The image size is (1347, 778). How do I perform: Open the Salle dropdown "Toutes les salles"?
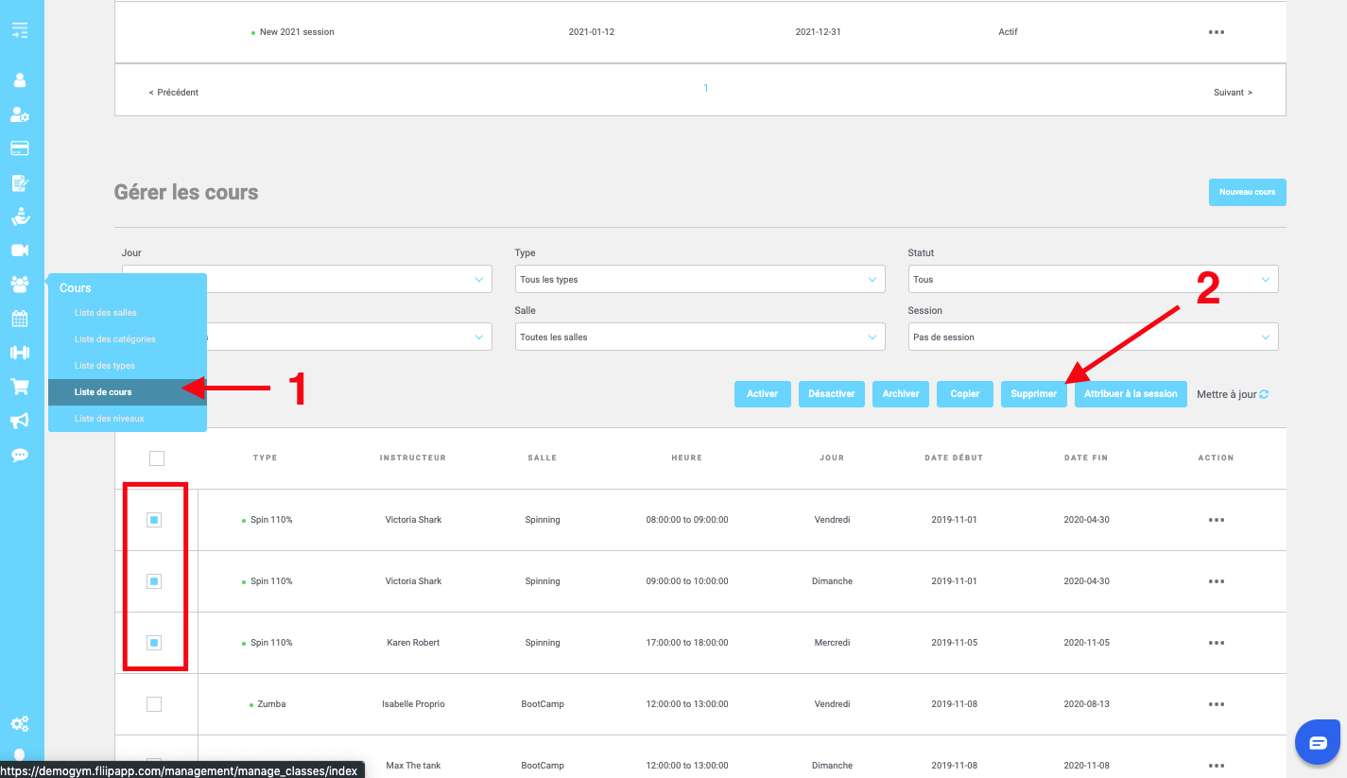[699, 337]
